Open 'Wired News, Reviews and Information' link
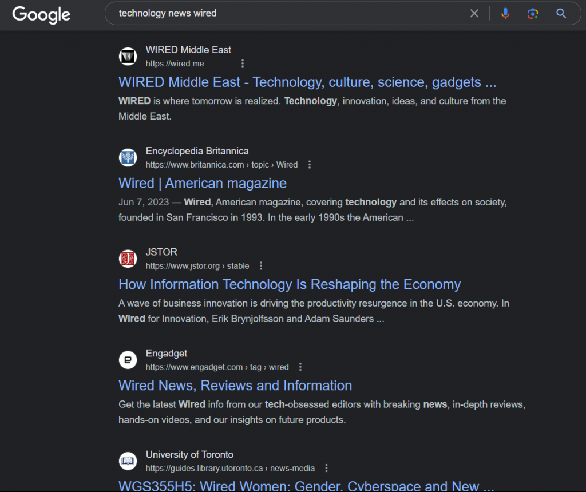 pos(235,386)
